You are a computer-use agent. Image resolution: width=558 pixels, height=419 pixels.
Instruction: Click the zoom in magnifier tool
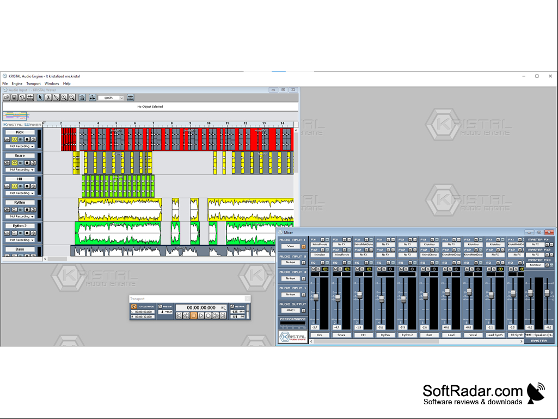64,98
